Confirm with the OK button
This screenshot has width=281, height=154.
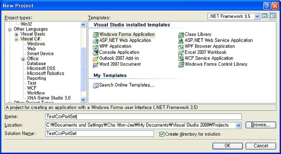tap(228, 146)
